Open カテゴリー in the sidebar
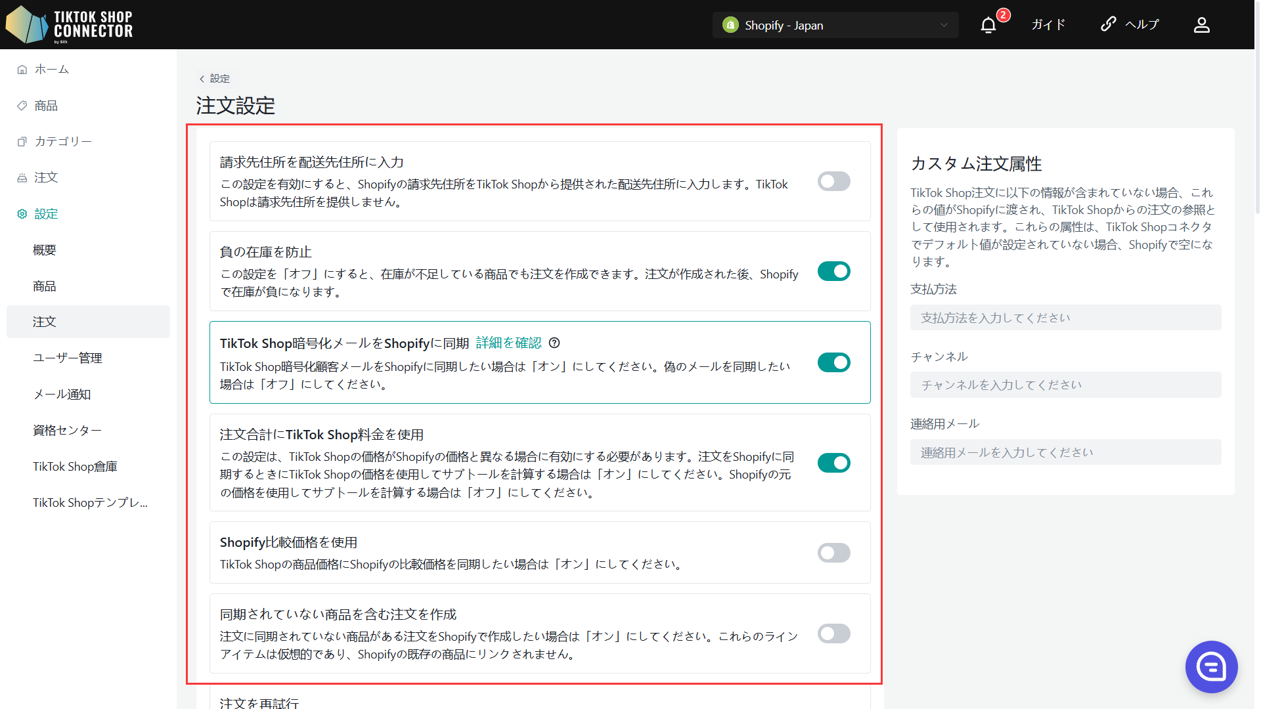The image size is (1261, 709). (63, 142)
